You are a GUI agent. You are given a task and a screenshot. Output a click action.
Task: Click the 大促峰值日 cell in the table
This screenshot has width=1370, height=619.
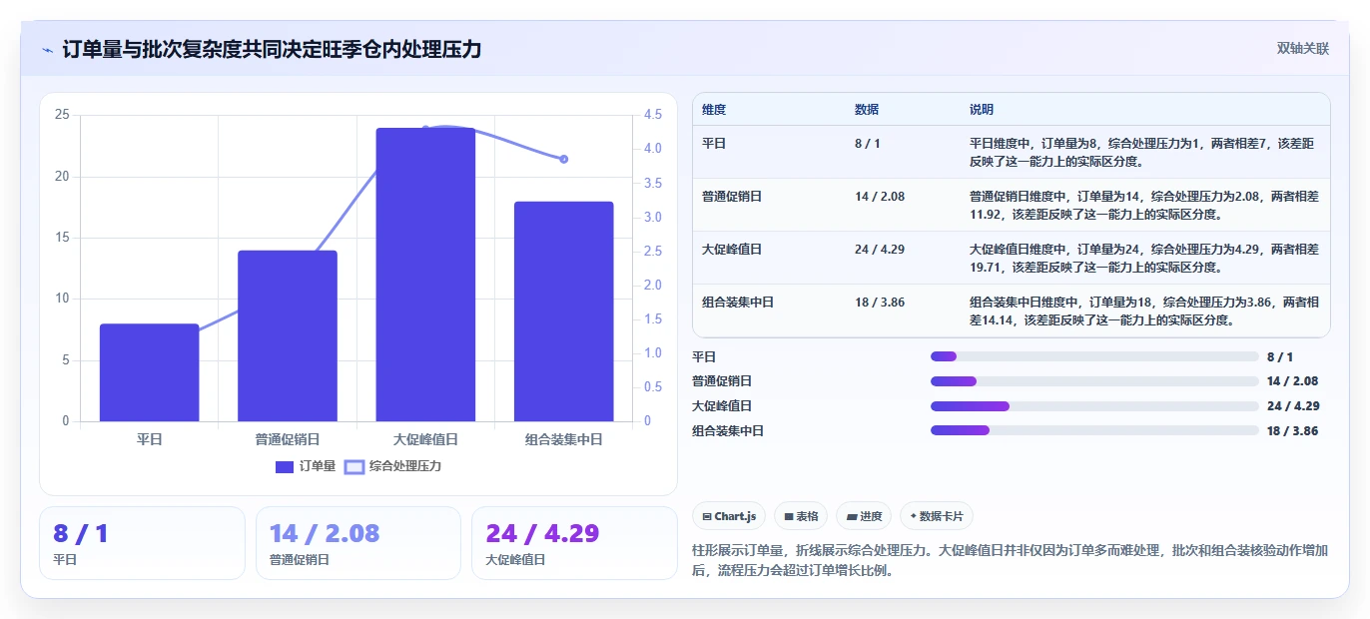732,250
